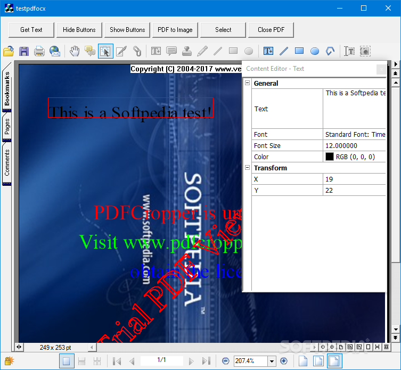Click the Show Buttons button
Screen dimensions: 401x370
127,30
